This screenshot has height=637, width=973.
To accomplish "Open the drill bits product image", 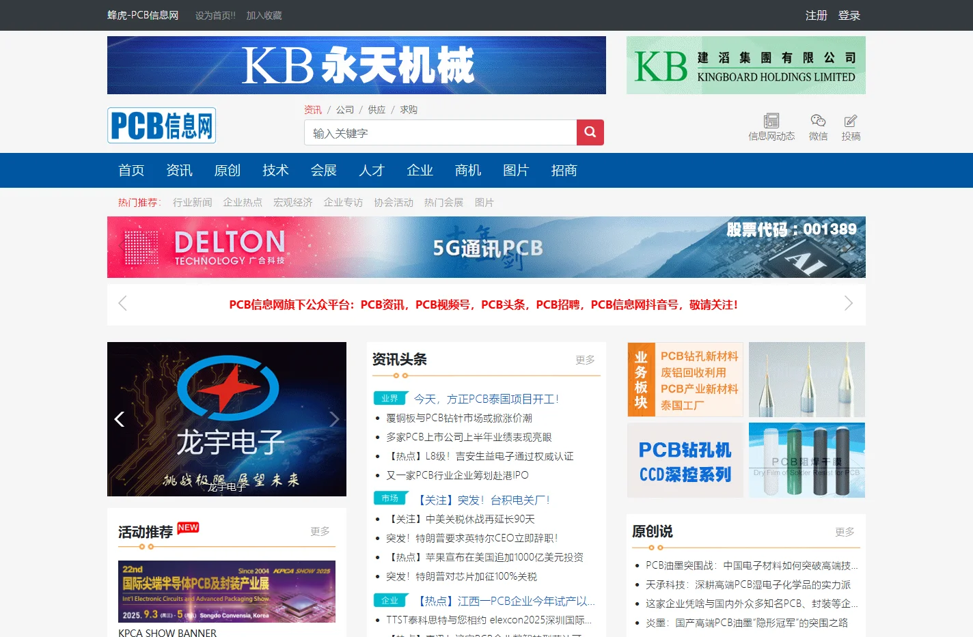I will coord(807,380).
